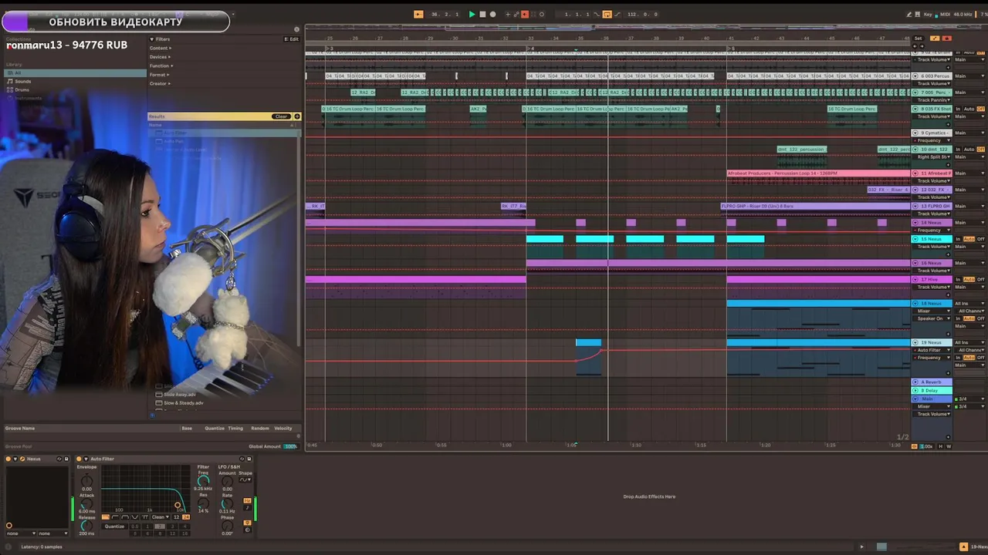Image resolution: width=988 pixels, height=555 pixels.
Task: Toggle the Follow playback button
Action: click(418, 14)
